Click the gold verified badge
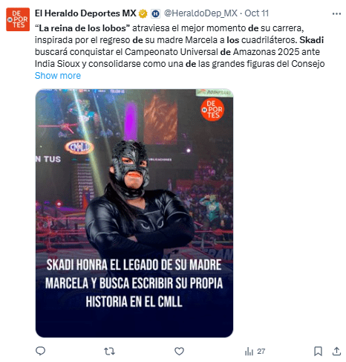This screenshot has height=362, width=346. (x=143, y=13)
